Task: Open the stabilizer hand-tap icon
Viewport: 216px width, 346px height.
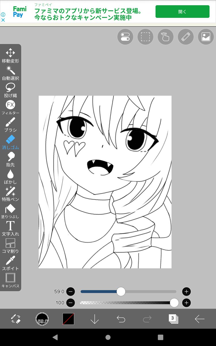Action: (x=166, y=37)
